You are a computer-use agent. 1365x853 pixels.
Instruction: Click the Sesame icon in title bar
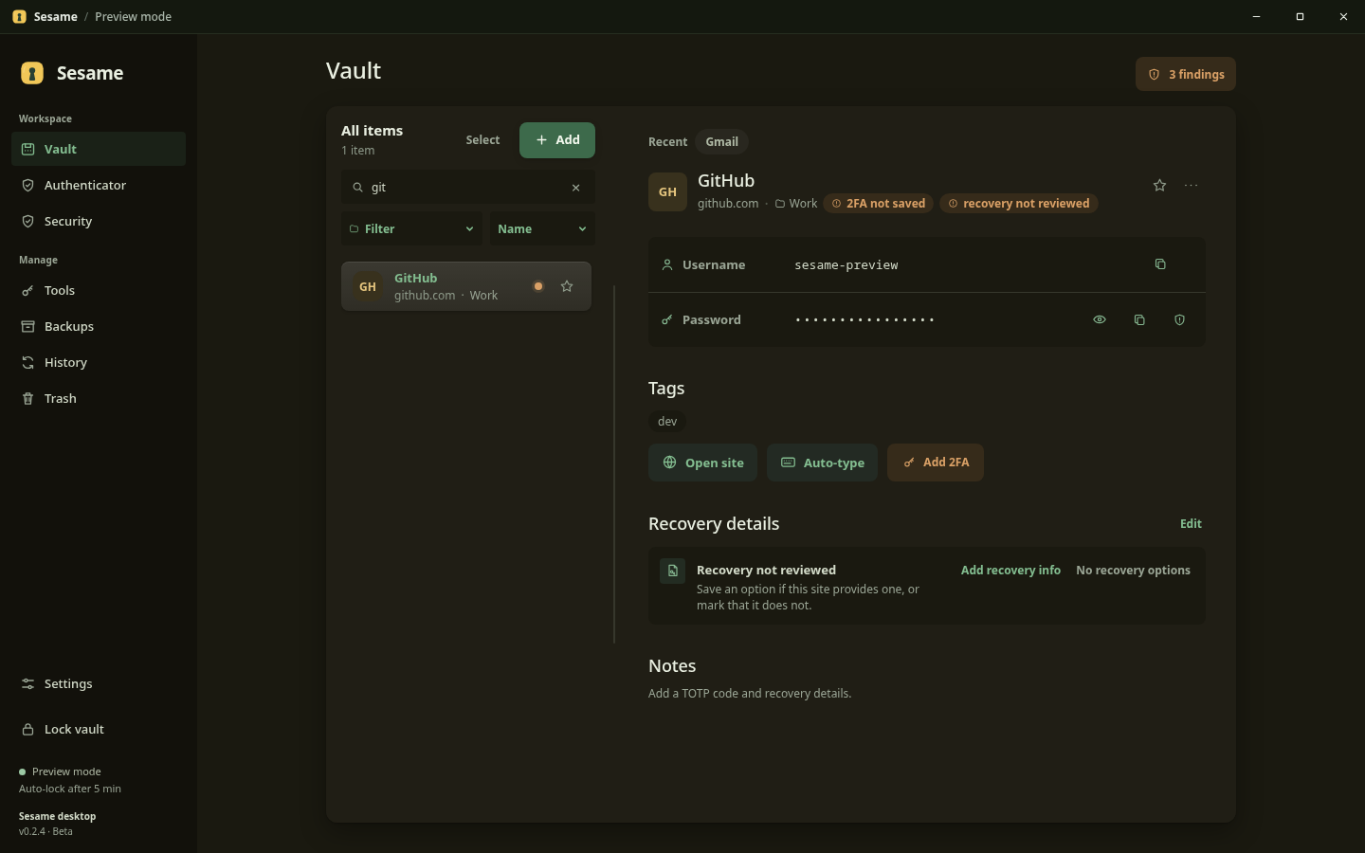[x=19, y=17]
